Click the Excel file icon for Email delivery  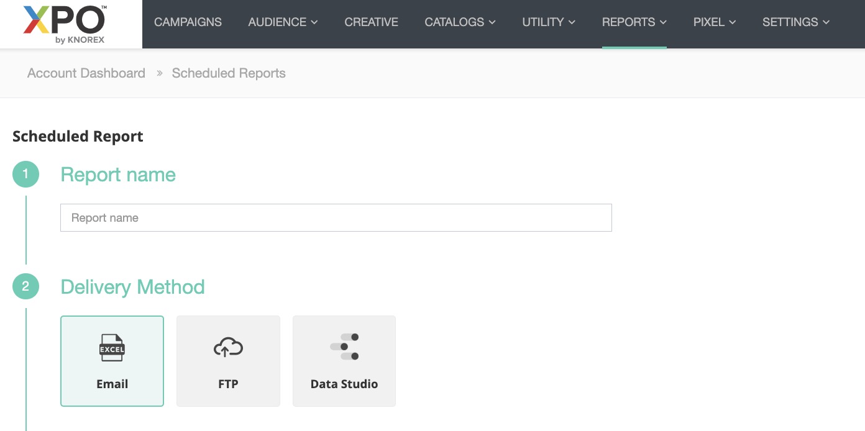[x=112, y=348]
